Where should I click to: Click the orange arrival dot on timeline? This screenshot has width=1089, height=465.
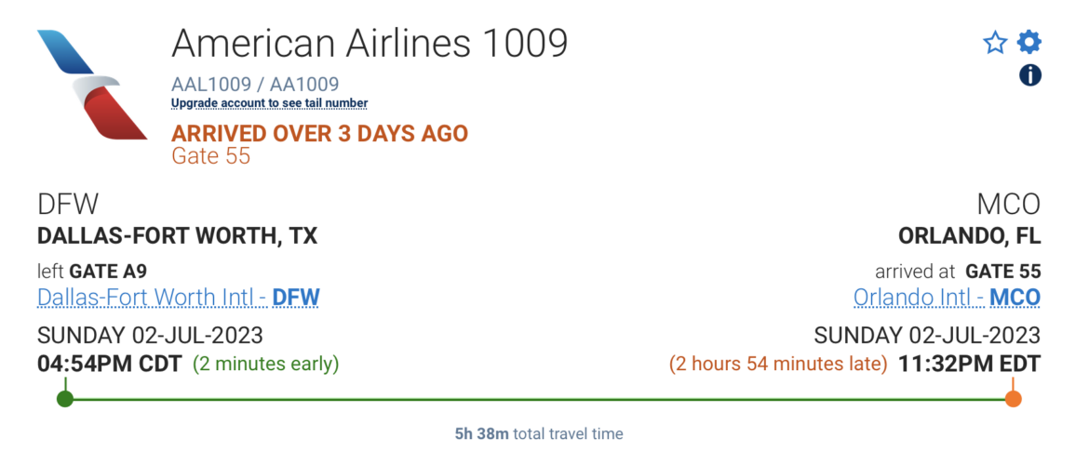[x=1014, y=399]
